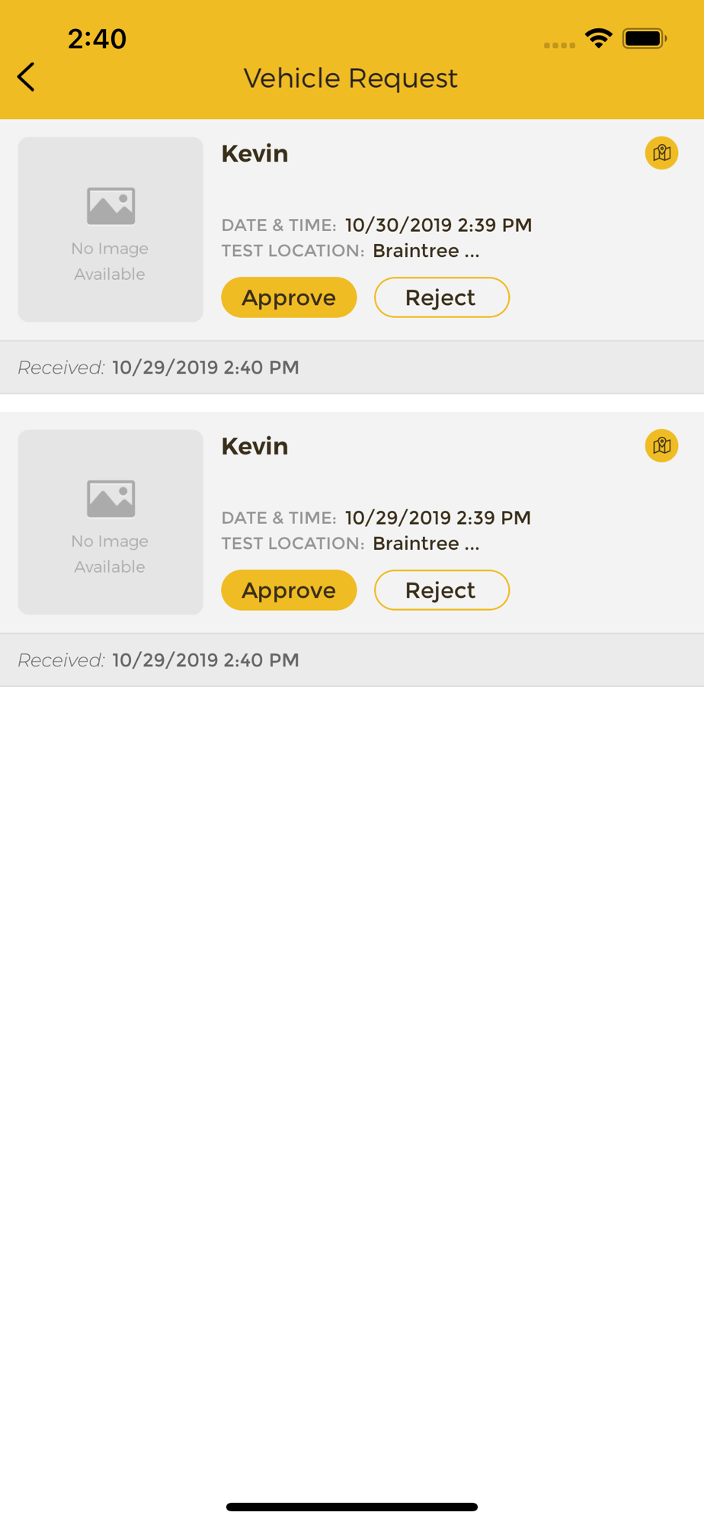
Task: Approve Kevin's 10/30/2019 vehicle request
Action: (289, 297)
